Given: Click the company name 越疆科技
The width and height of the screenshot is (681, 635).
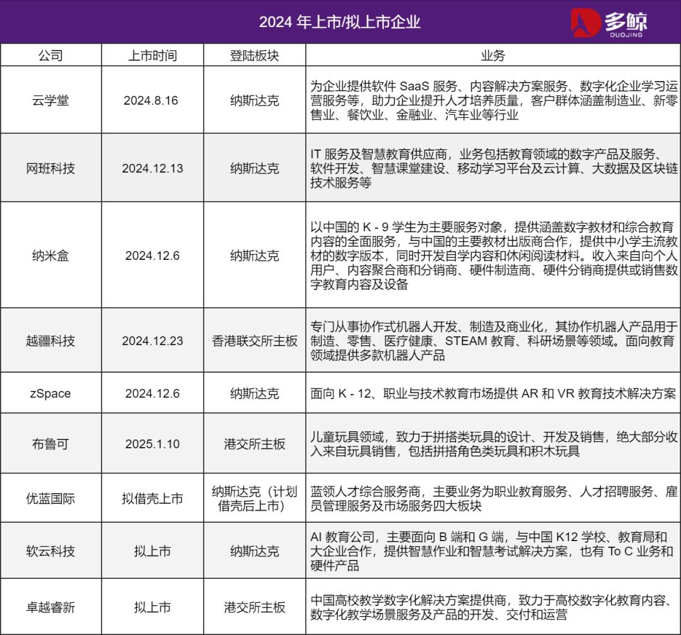Looking at the screenshot, I should point(51,341).
